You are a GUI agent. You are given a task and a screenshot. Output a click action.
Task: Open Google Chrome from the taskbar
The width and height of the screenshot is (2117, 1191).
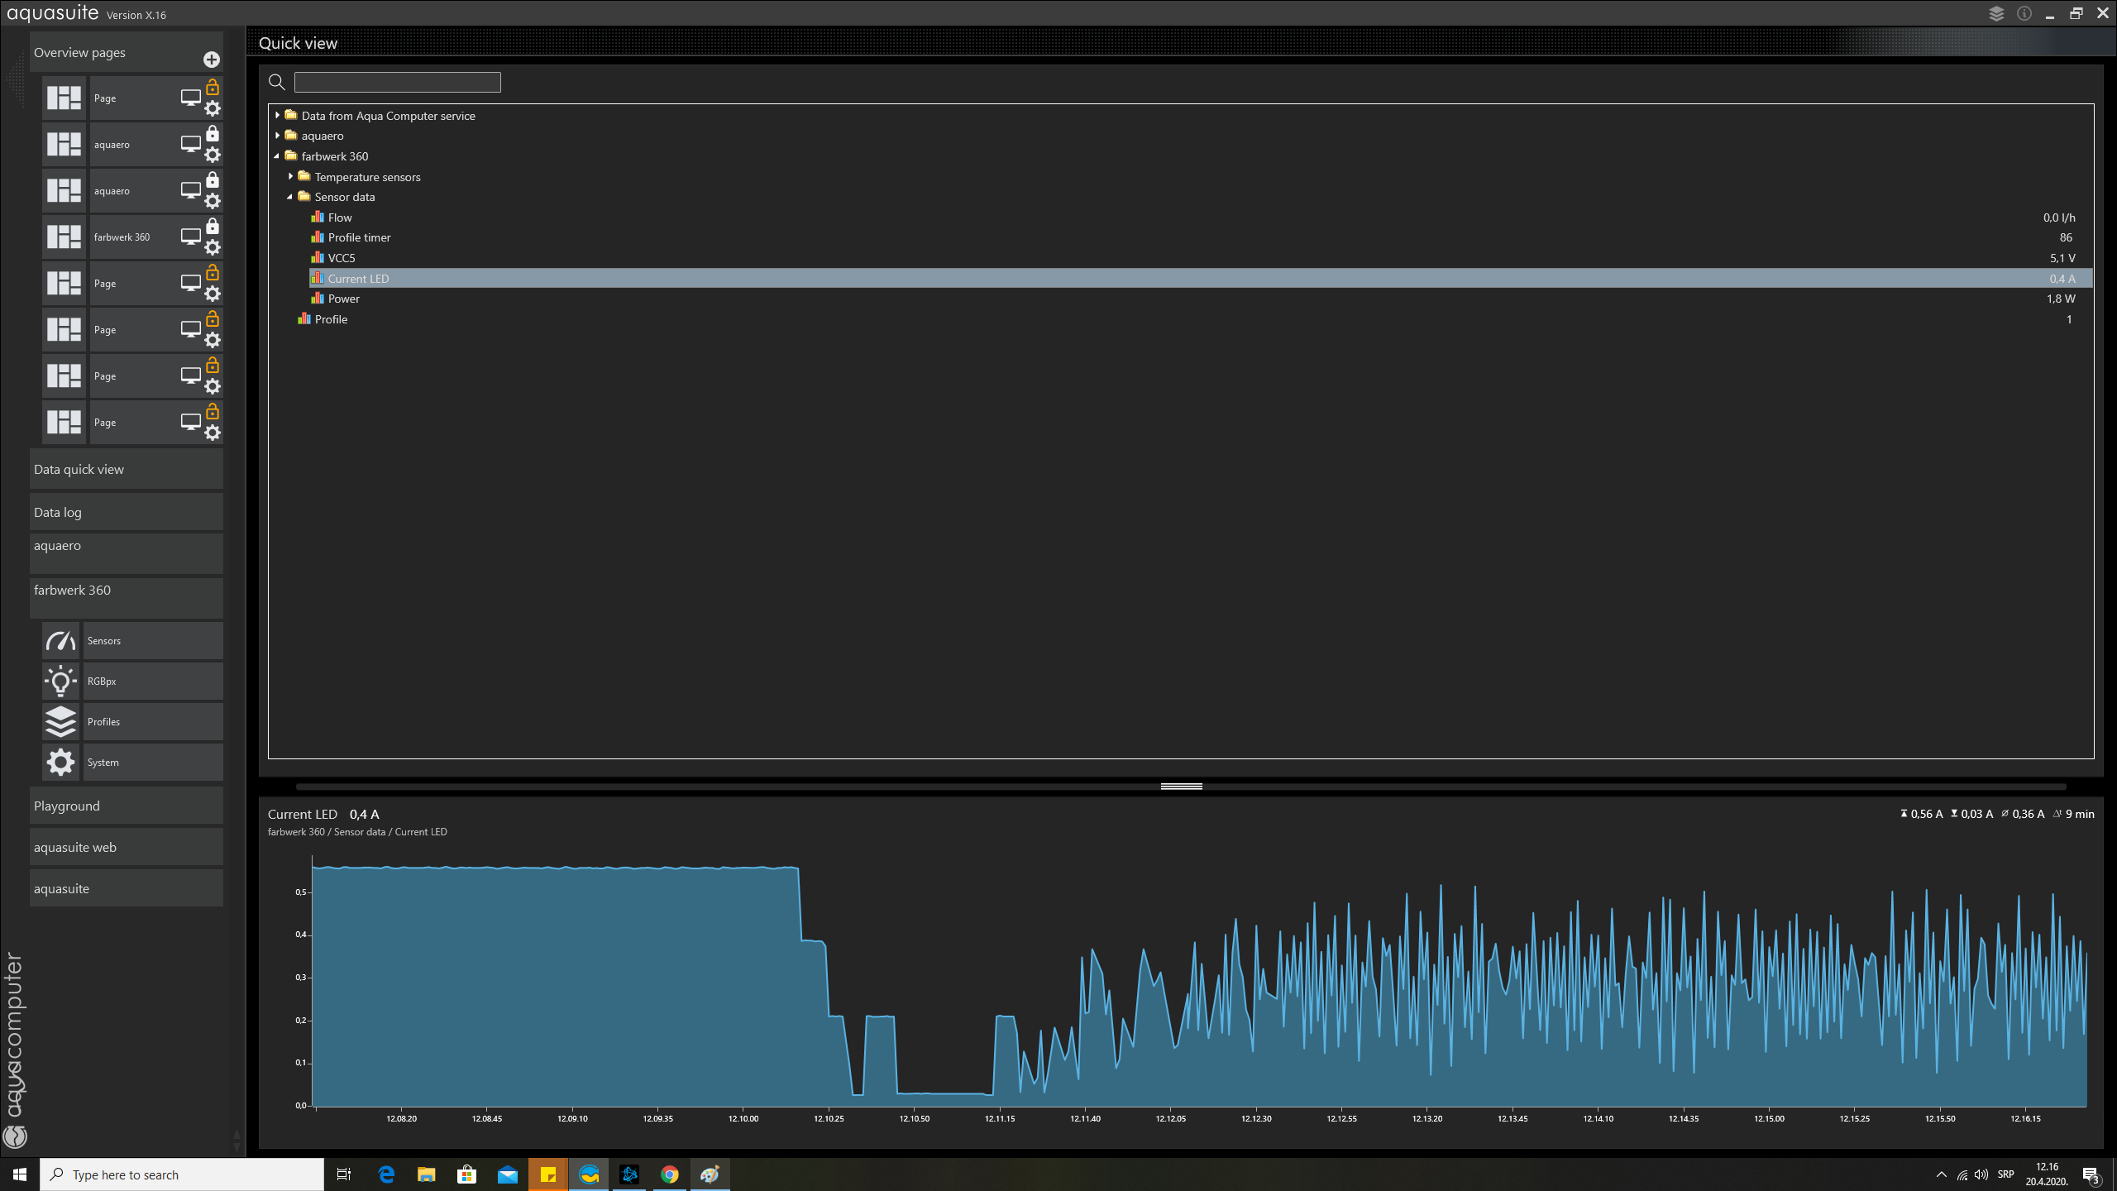[670, 1174]
